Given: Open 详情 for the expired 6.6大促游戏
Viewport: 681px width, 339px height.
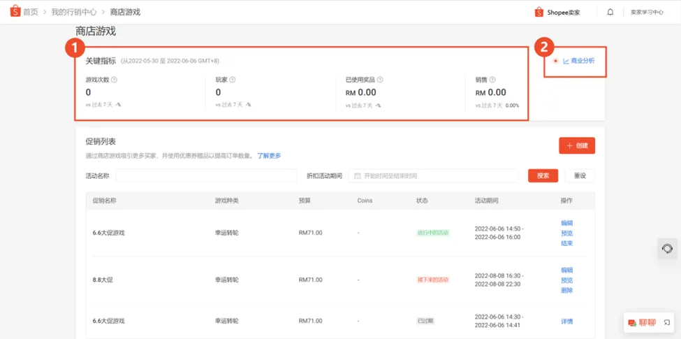Looking at the screenshot, I should pos(566,322).
